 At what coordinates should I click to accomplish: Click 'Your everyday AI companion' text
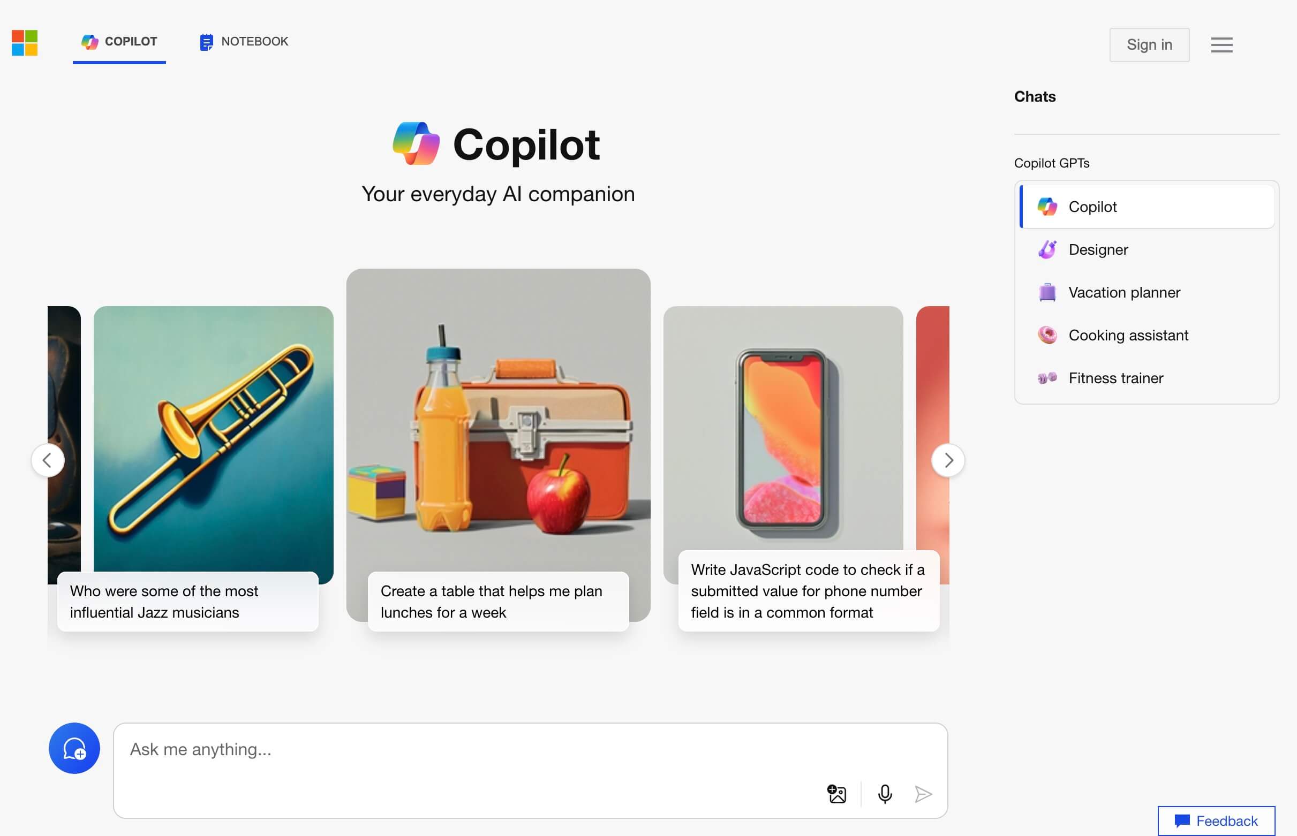point(498,194)
